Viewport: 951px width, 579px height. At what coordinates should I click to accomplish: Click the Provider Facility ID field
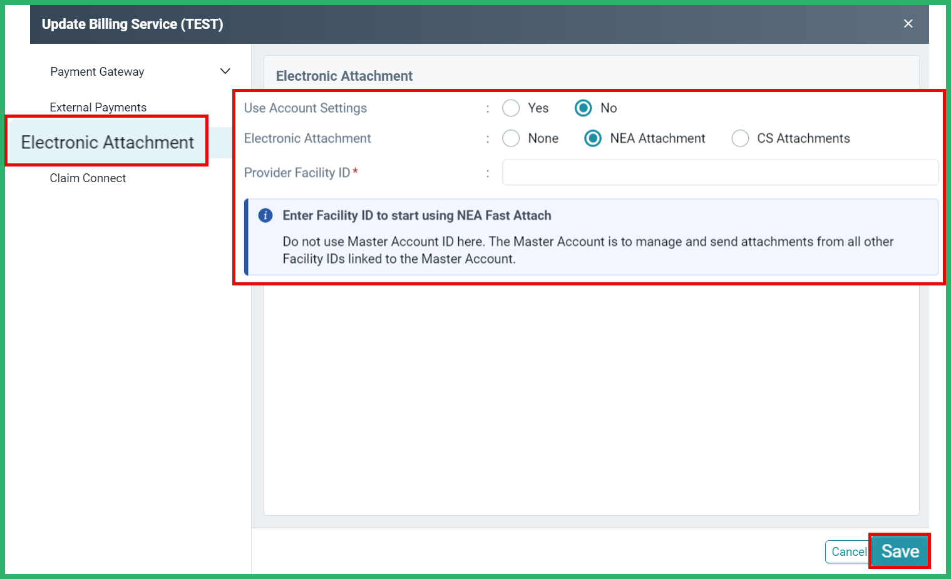pos(720,172)
